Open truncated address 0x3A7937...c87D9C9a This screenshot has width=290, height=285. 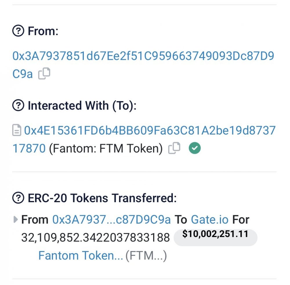coord(112,219)
